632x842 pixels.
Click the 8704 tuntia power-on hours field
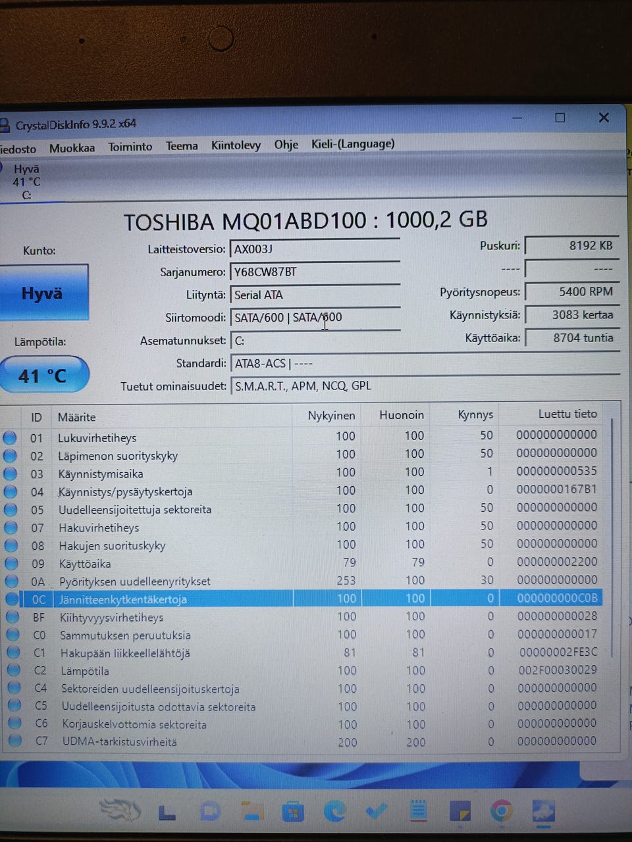(x=571, y=338)
